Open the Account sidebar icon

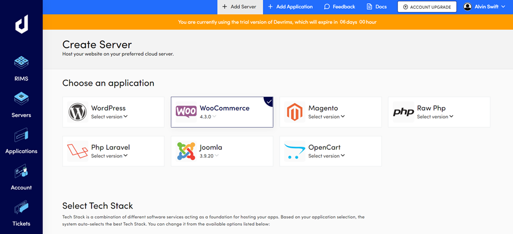pyautogui.click(x=21, y=172)
